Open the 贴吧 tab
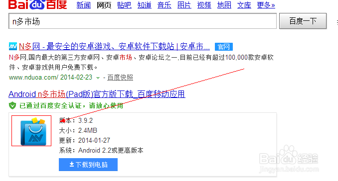 coord(124,5)
